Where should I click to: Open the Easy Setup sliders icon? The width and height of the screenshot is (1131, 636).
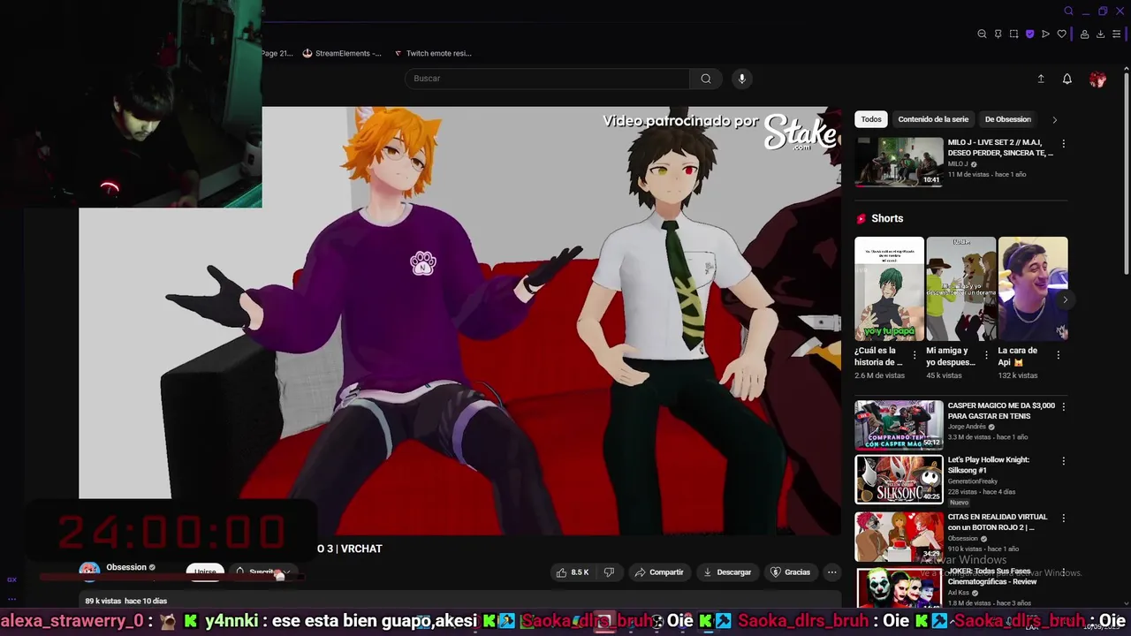coord(1116,34)
